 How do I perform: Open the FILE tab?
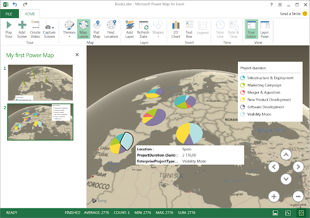point(9,14)
